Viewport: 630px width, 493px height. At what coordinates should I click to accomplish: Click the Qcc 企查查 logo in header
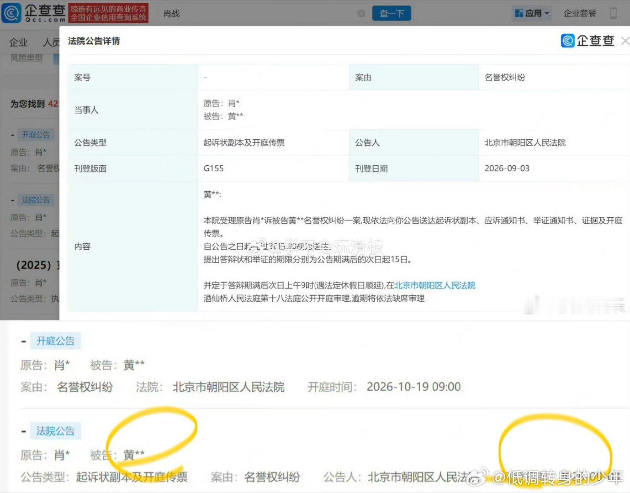tap(34, 13)
